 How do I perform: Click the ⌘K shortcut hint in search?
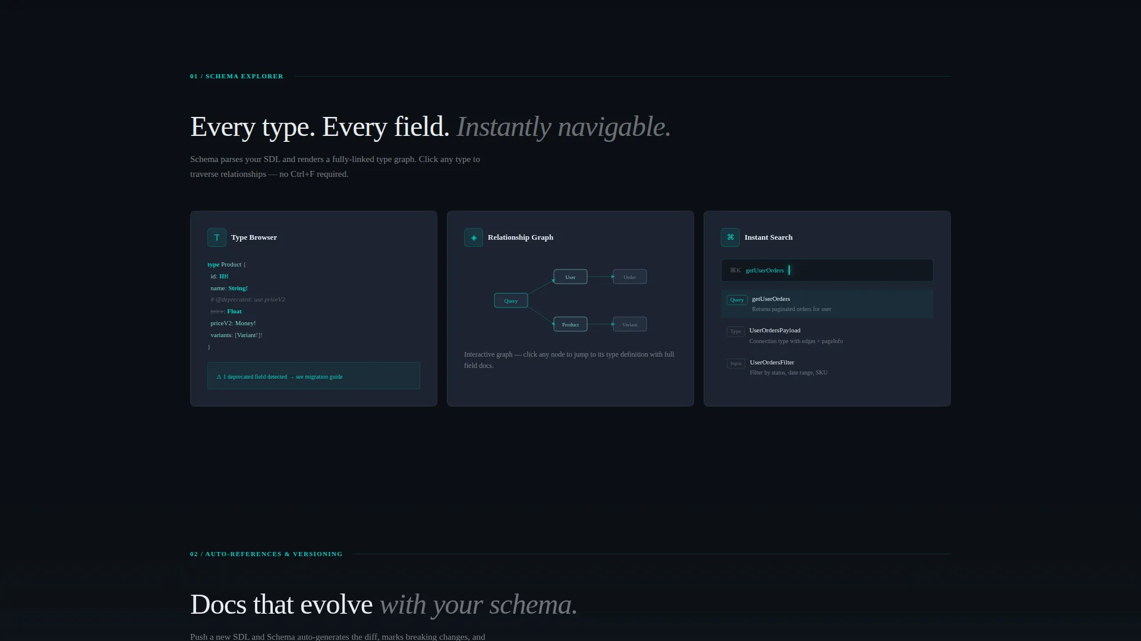[735, 271]
